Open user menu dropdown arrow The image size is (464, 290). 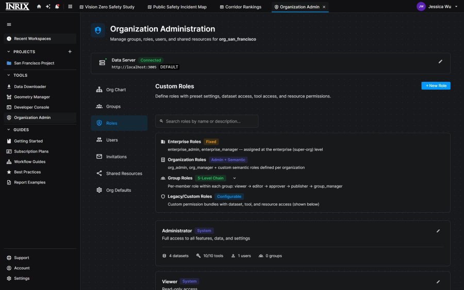click(456, 7)
